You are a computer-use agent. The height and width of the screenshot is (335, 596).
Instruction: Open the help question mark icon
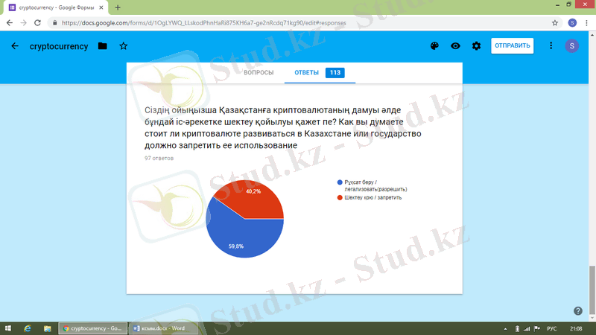[x=578, y=311]
